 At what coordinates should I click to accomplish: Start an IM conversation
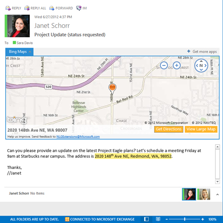81,8
